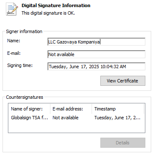
Task: Click the 'Signer information' group label
Action: pyautogui.click(x=24, y=31)
